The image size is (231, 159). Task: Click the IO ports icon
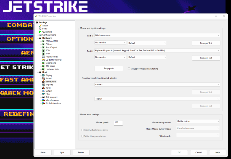coord(43,85)
